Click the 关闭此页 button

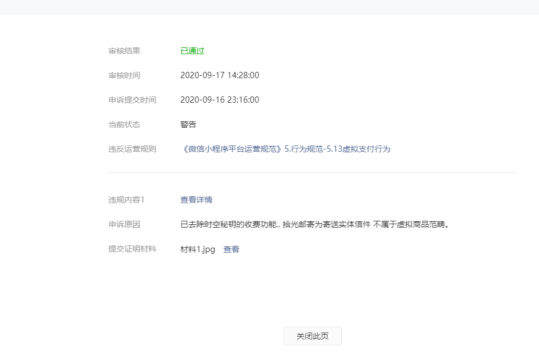click(x=313, y=336)
